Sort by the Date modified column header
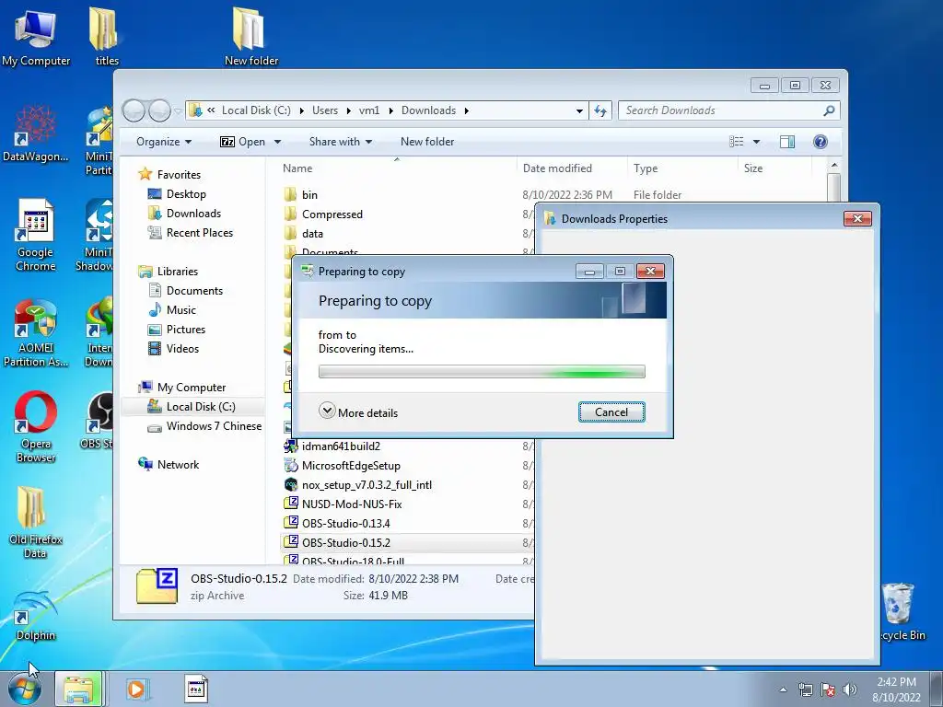 (571, 168)
